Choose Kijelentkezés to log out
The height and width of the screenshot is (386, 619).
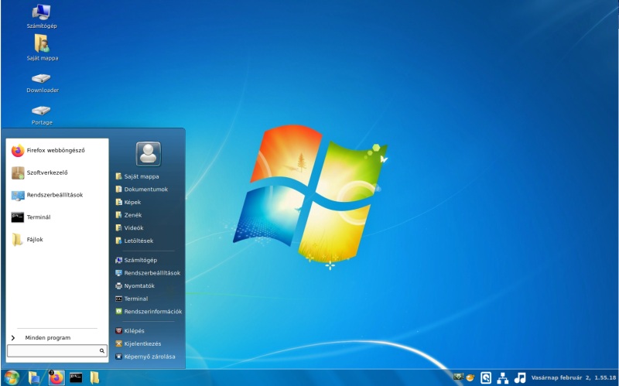(139, 343)
